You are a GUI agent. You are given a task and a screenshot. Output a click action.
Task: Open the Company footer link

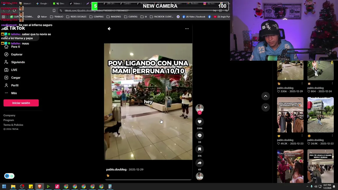pyautogui.click(x=9, y=115)
